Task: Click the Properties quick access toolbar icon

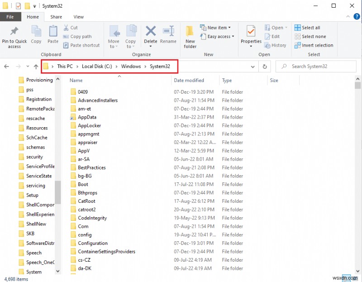Action: (x=19, y=6)
